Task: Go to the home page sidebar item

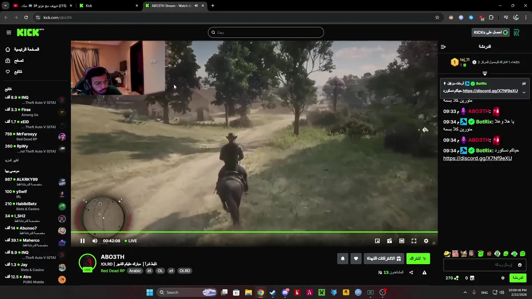Action: click(22, 49)
